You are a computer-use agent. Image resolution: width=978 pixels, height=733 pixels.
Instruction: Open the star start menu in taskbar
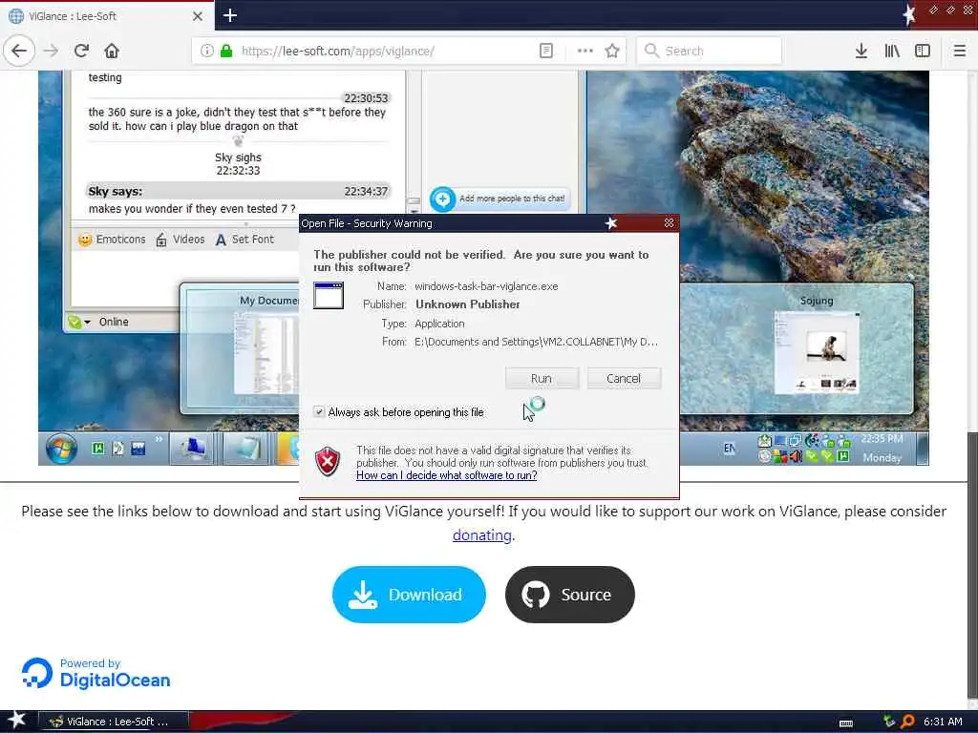16,721
